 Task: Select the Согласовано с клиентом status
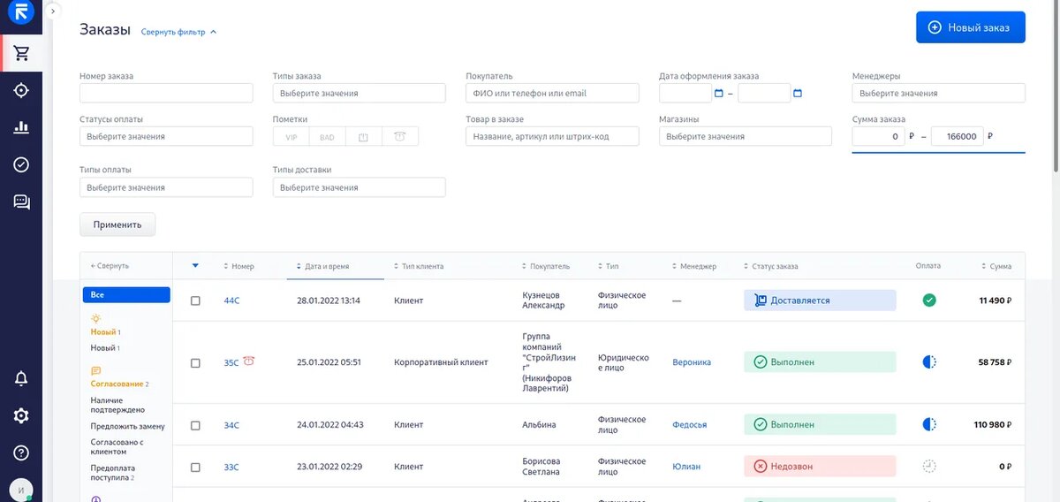coord(117,447)
